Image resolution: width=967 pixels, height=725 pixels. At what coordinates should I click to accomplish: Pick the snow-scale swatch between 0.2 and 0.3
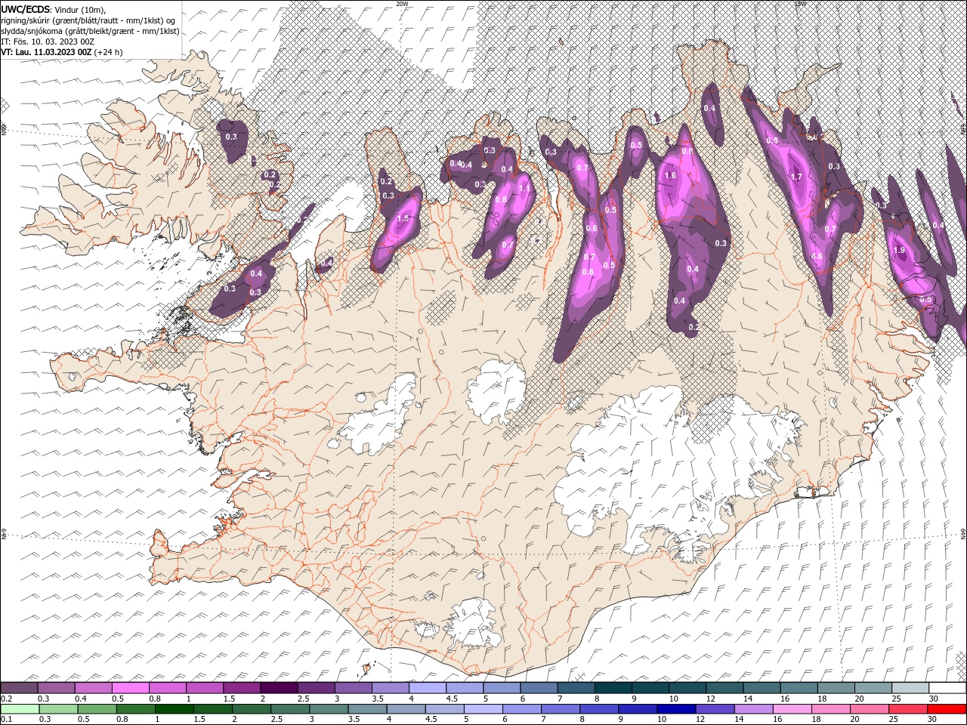point(19,688)
